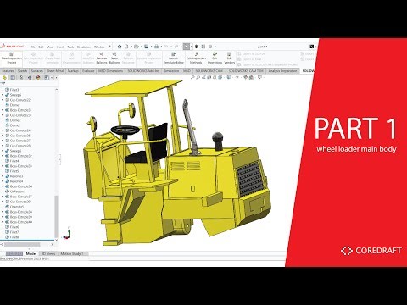
Task: Select Revolve4 in the feature tree
Action: (x=14, y=181)
